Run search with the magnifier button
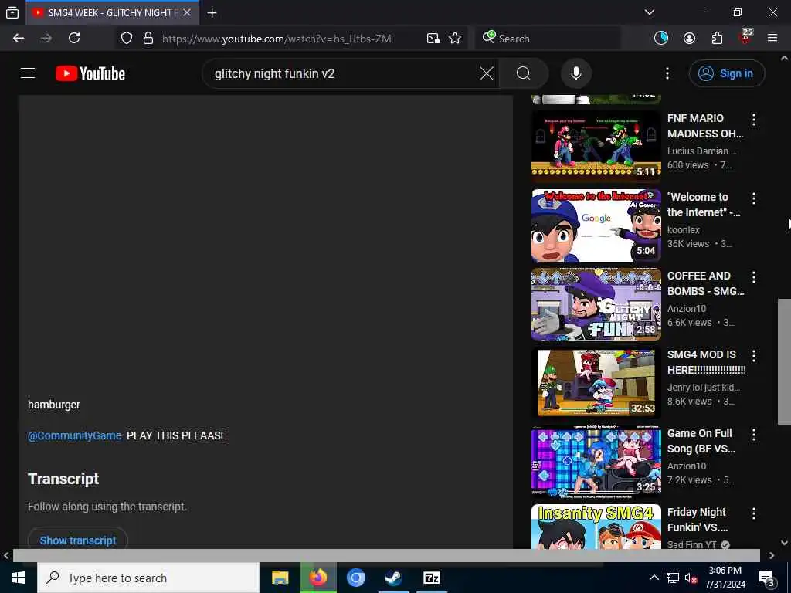 click(x=524, y=73)
